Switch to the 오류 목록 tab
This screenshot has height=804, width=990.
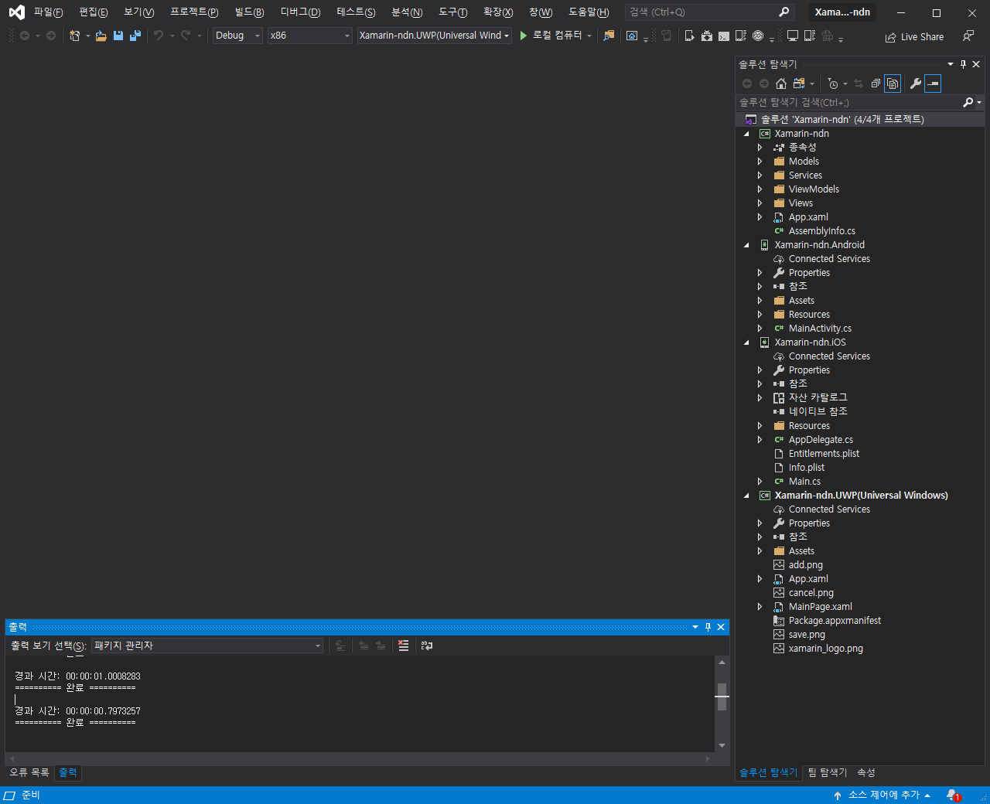(x=29, y=772)
